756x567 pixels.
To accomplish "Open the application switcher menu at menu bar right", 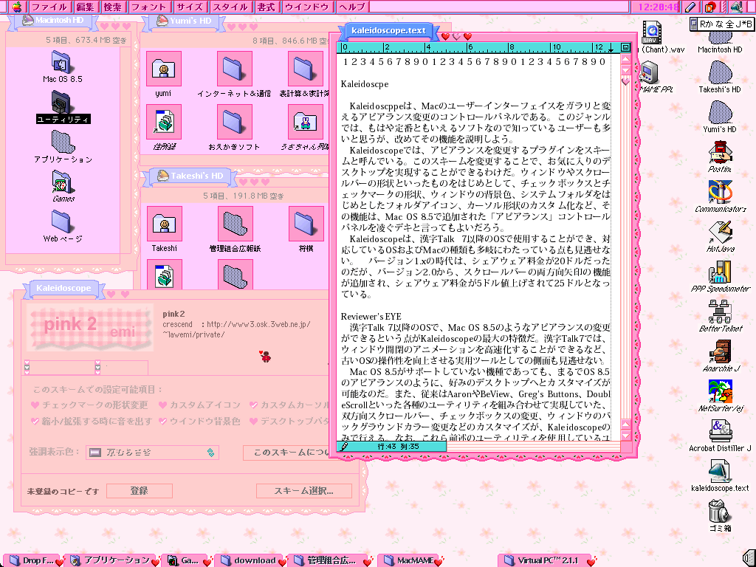I will 736,7.
